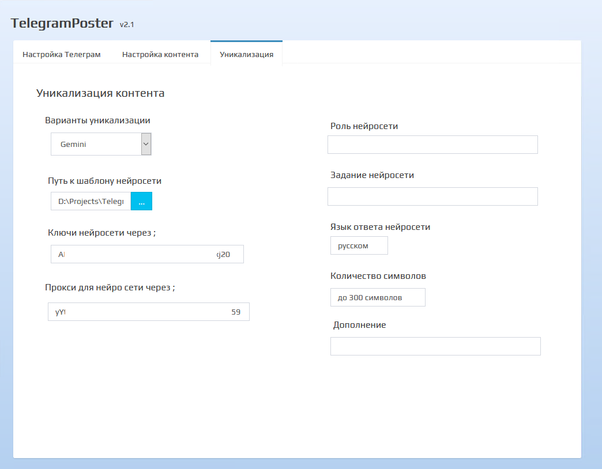Click the Ключи нейросети keys field
Image resolution: width=602 pixels, height=469 pixels.
[x=147, y=254]
